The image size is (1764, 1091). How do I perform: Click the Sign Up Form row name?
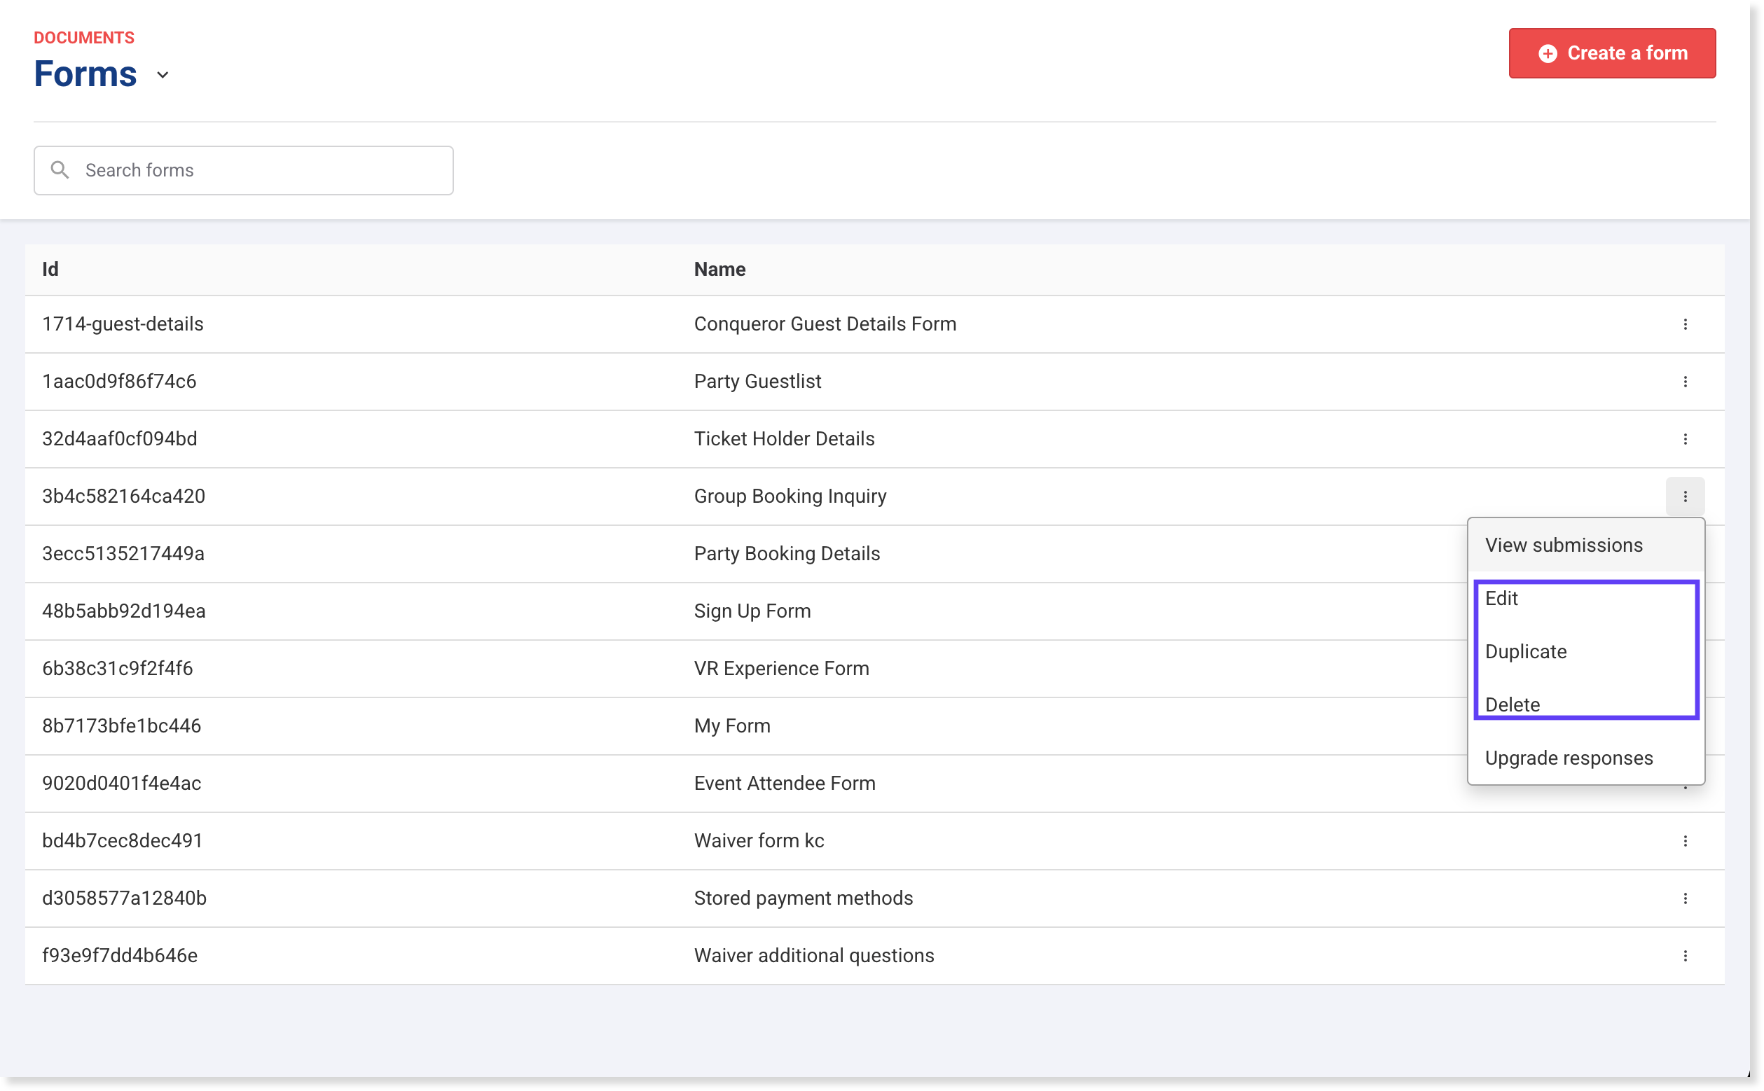pos(752,611)
